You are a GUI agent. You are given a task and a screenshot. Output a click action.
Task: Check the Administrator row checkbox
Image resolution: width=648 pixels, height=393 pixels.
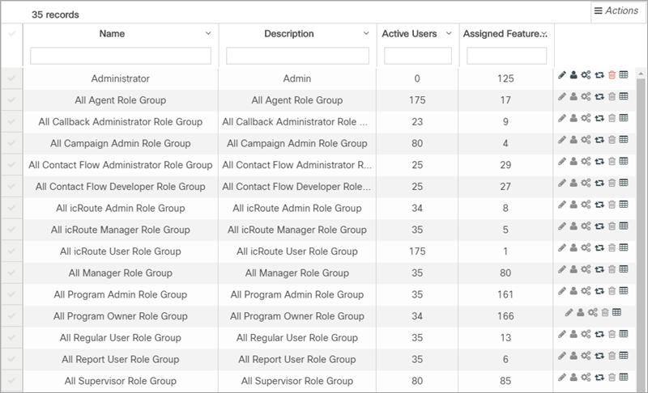pos(11,78)
